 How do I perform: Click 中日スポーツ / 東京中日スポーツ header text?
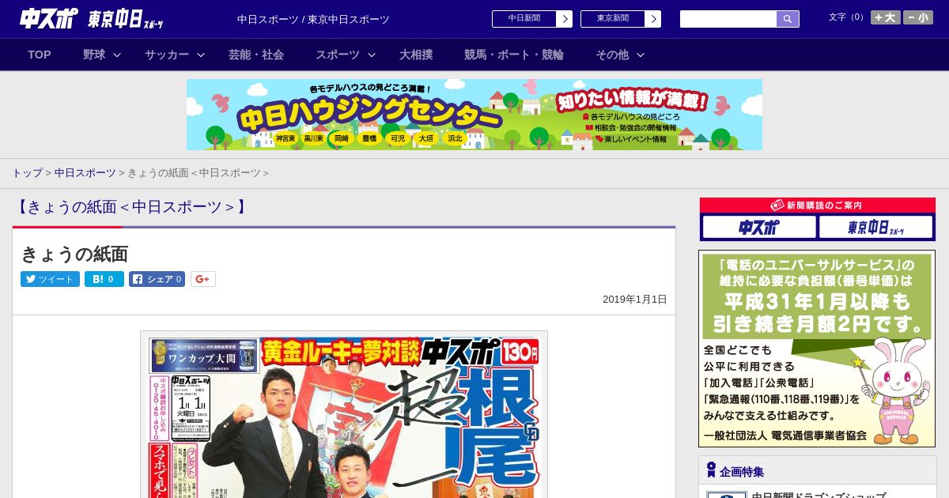(x=313, y=20)
